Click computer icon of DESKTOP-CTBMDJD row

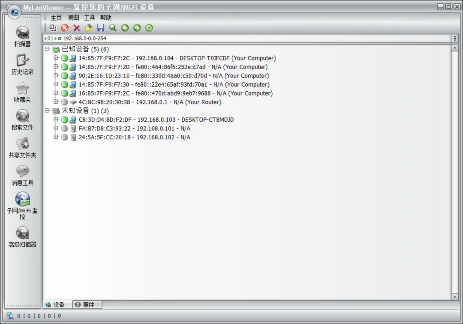tap(73, 120)
